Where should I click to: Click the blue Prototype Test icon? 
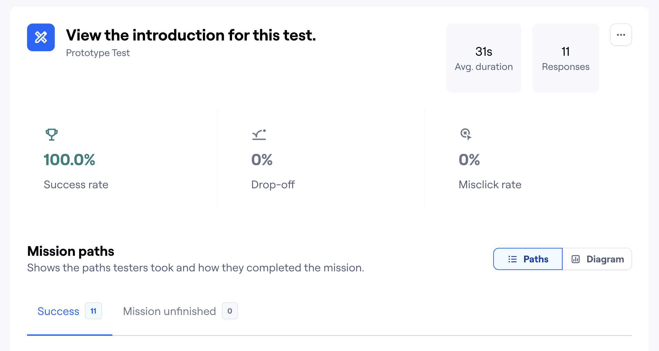coord(41,37)
